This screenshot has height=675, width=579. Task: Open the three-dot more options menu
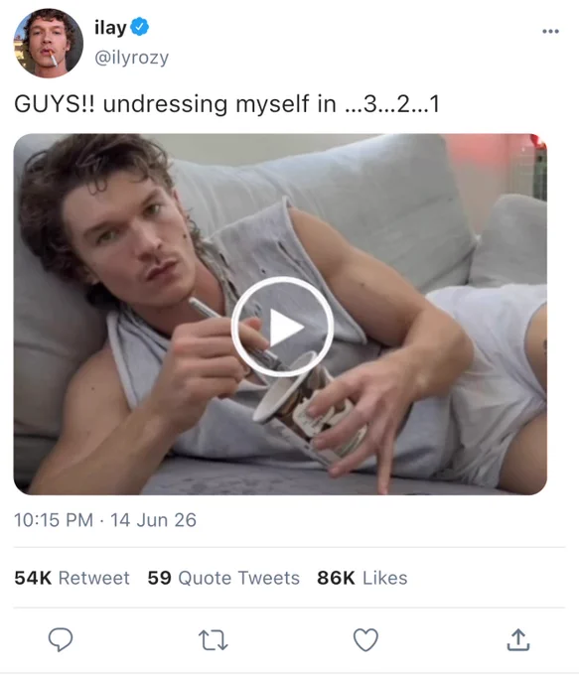[x=550, y=31]
